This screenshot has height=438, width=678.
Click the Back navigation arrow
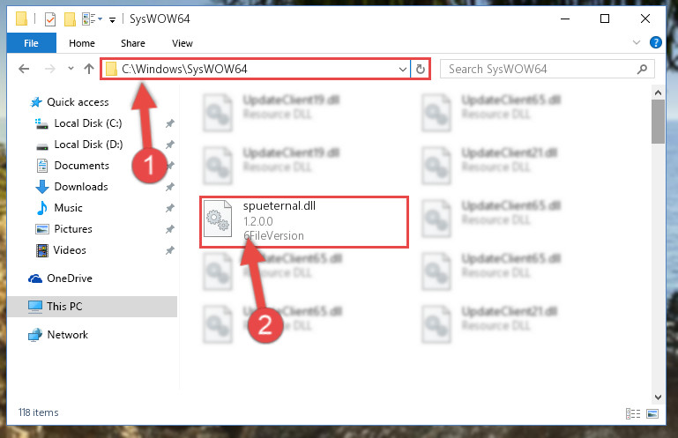click(24, 69)
